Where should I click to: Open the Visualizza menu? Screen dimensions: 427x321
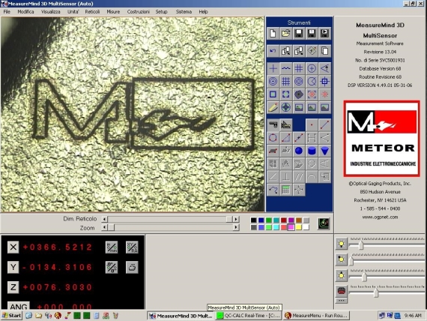click(51, 12)
